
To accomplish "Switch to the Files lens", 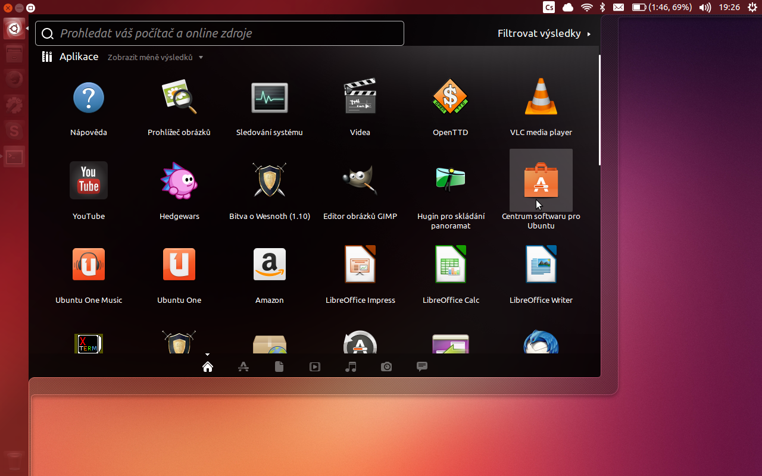I will pyautogui.click(x=279, y=367).
